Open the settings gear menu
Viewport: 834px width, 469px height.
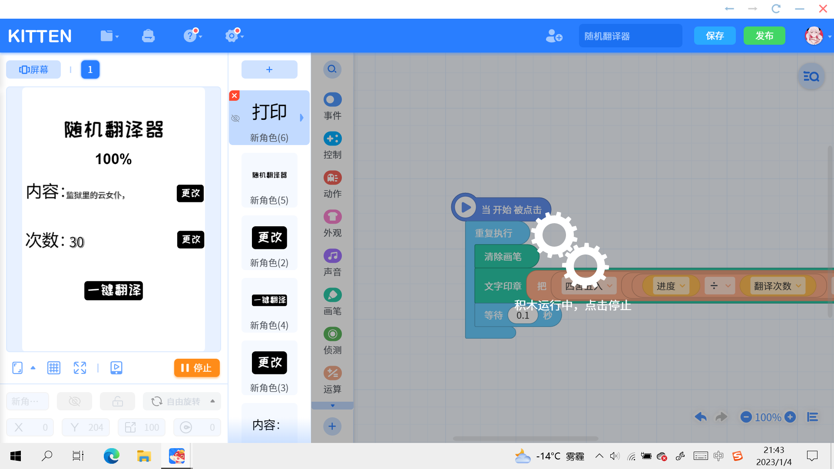tap(234, 36)
